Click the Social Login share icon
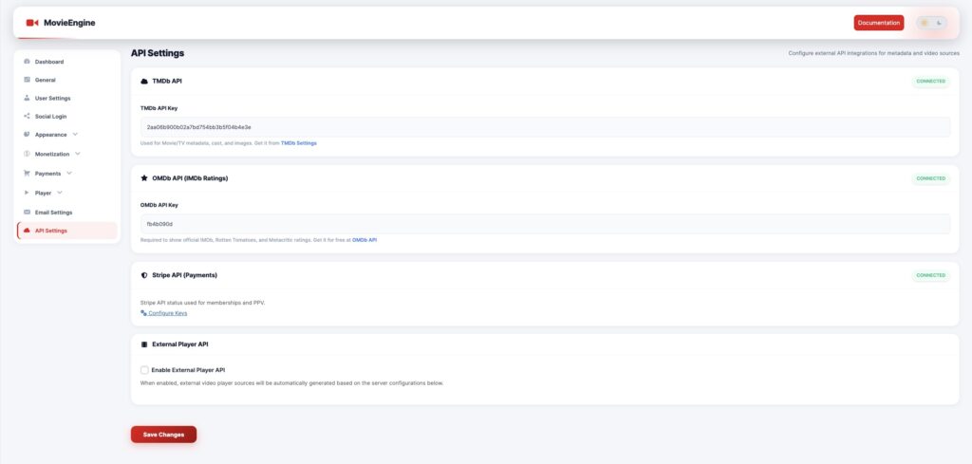The height and width of the screenshot is (464, 972). [27, 116]
